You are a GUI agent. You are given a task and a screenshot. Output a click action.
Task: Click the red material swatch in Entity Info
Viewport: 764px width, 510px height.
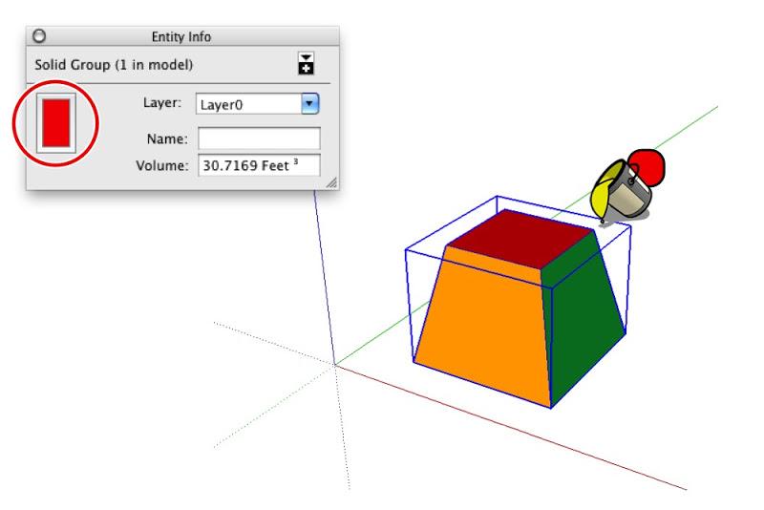tap(56, 123)
